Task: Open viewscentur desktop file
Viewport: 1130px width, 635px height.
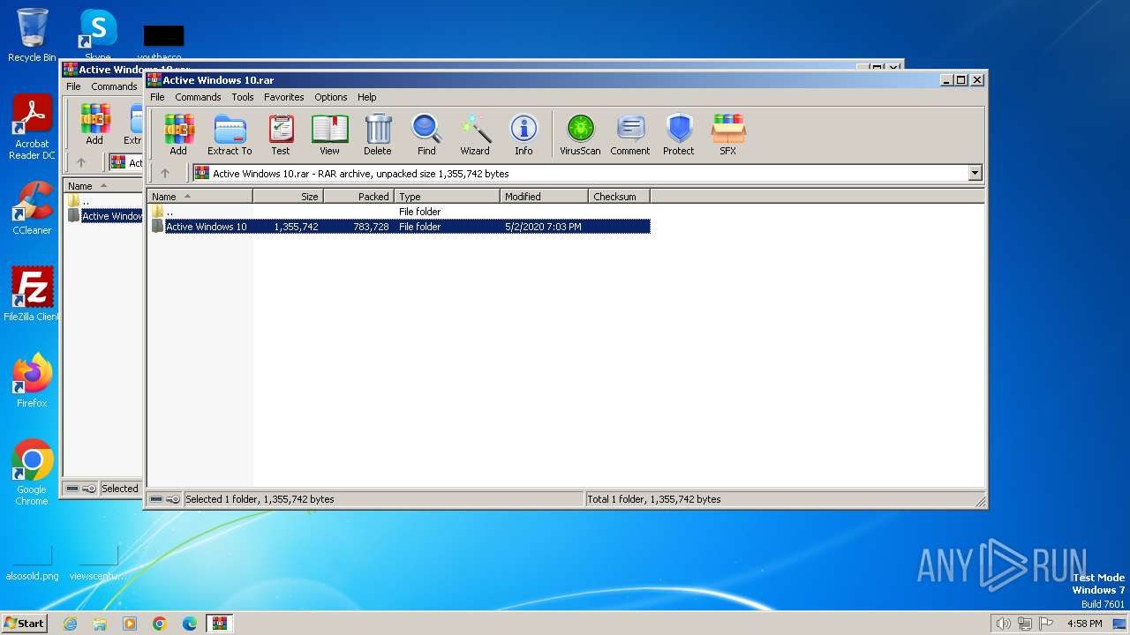Action: pyautogui.click(x=98, y=563)
